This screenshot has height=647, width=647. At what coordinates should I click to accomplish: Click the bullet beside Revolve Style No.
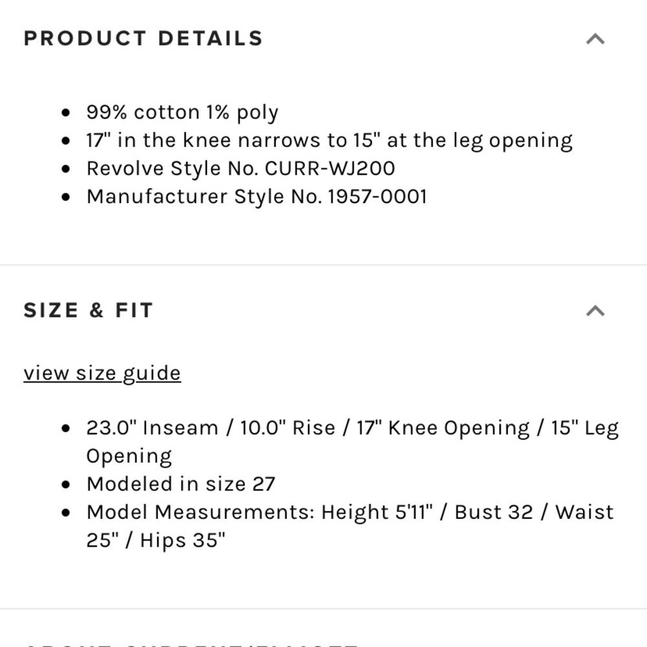tap(65, 169)
